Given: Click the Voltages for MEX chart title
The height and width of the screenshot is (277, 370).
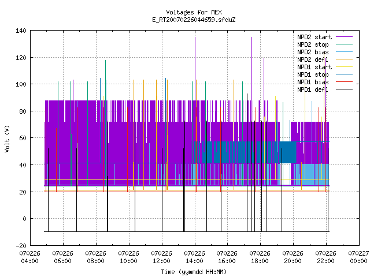Looking at the screenshot, I should point(194,12).
